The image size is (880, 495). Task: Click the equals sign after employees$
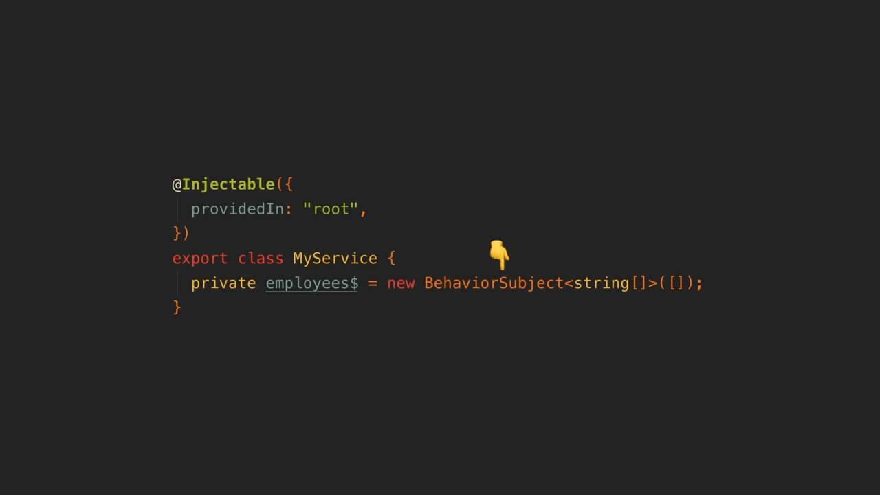[373, 283]
